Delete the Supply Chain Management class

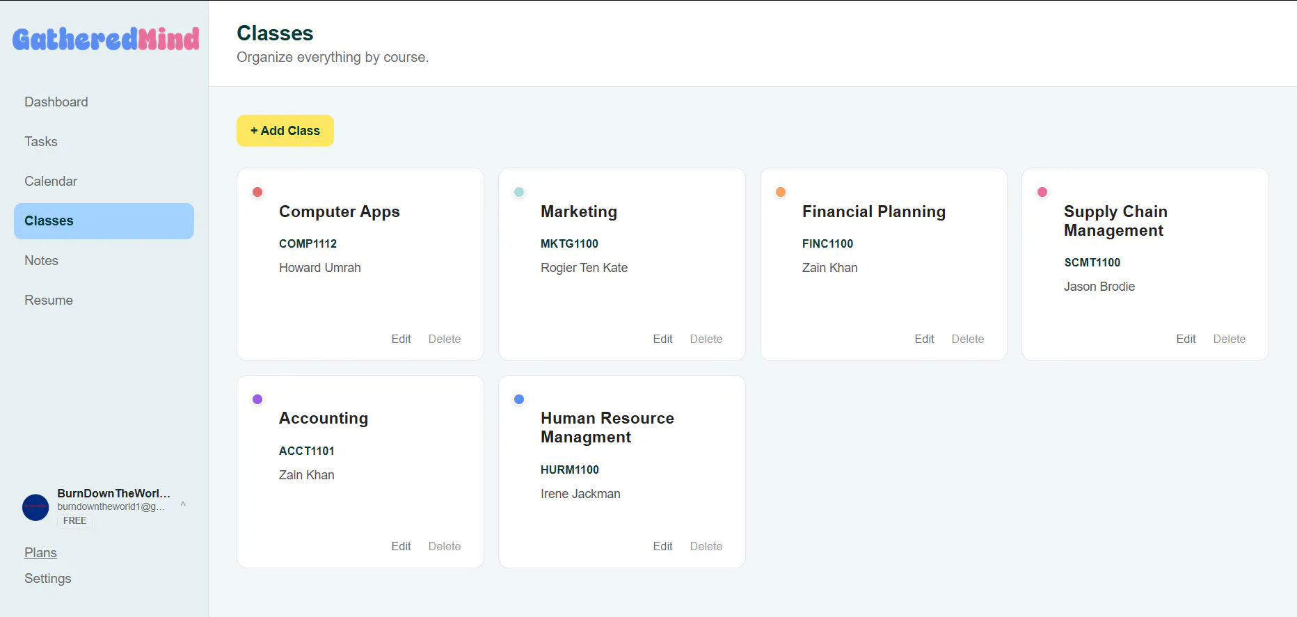pos(1230,339)
